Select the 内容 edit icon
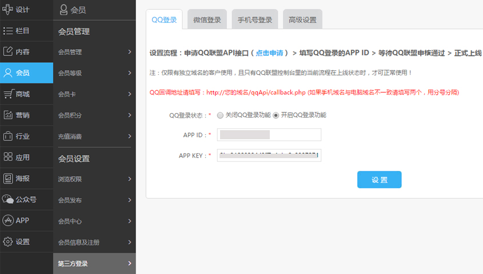 coord(7,51)
